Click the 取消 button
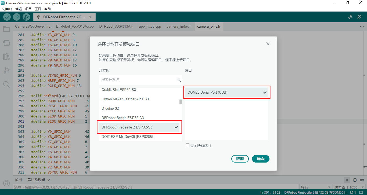367x195 pixels. 240,159
